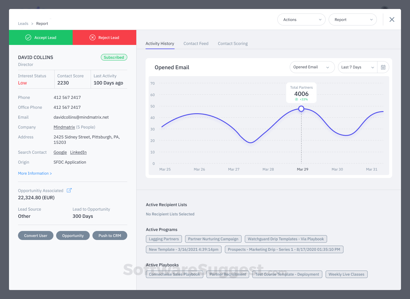The height and width of the screenshot is (299, 410).
Task: Click the checkmark icon on Accept Lead
Action: [28, 37]
